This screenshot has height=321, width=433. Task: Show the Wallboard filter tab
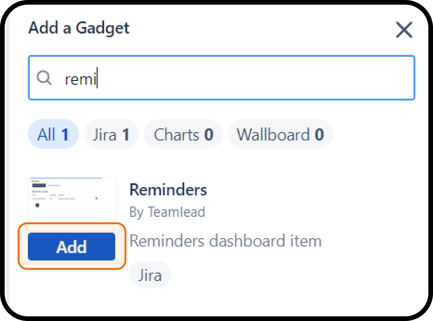pyautogui.click(x=280, y=135)
